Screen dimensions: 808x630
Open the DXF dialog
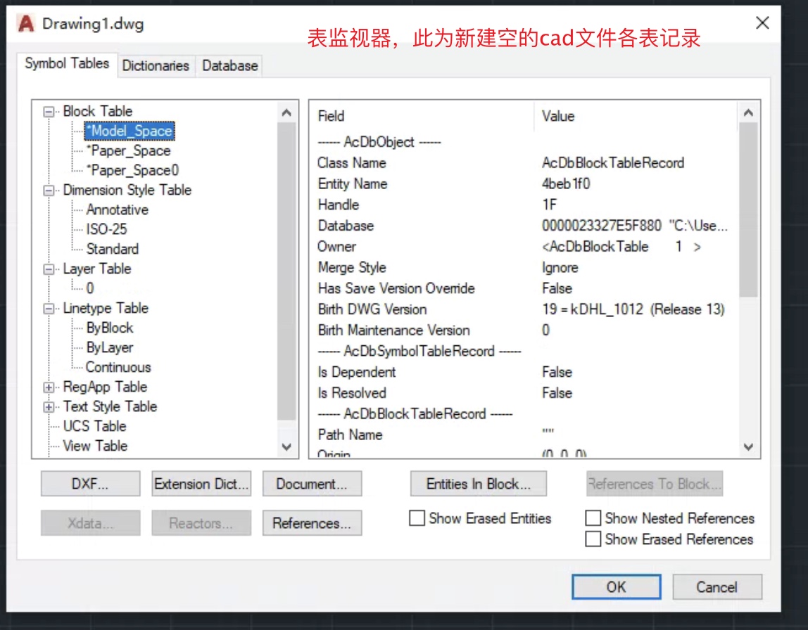click(90, 483)
